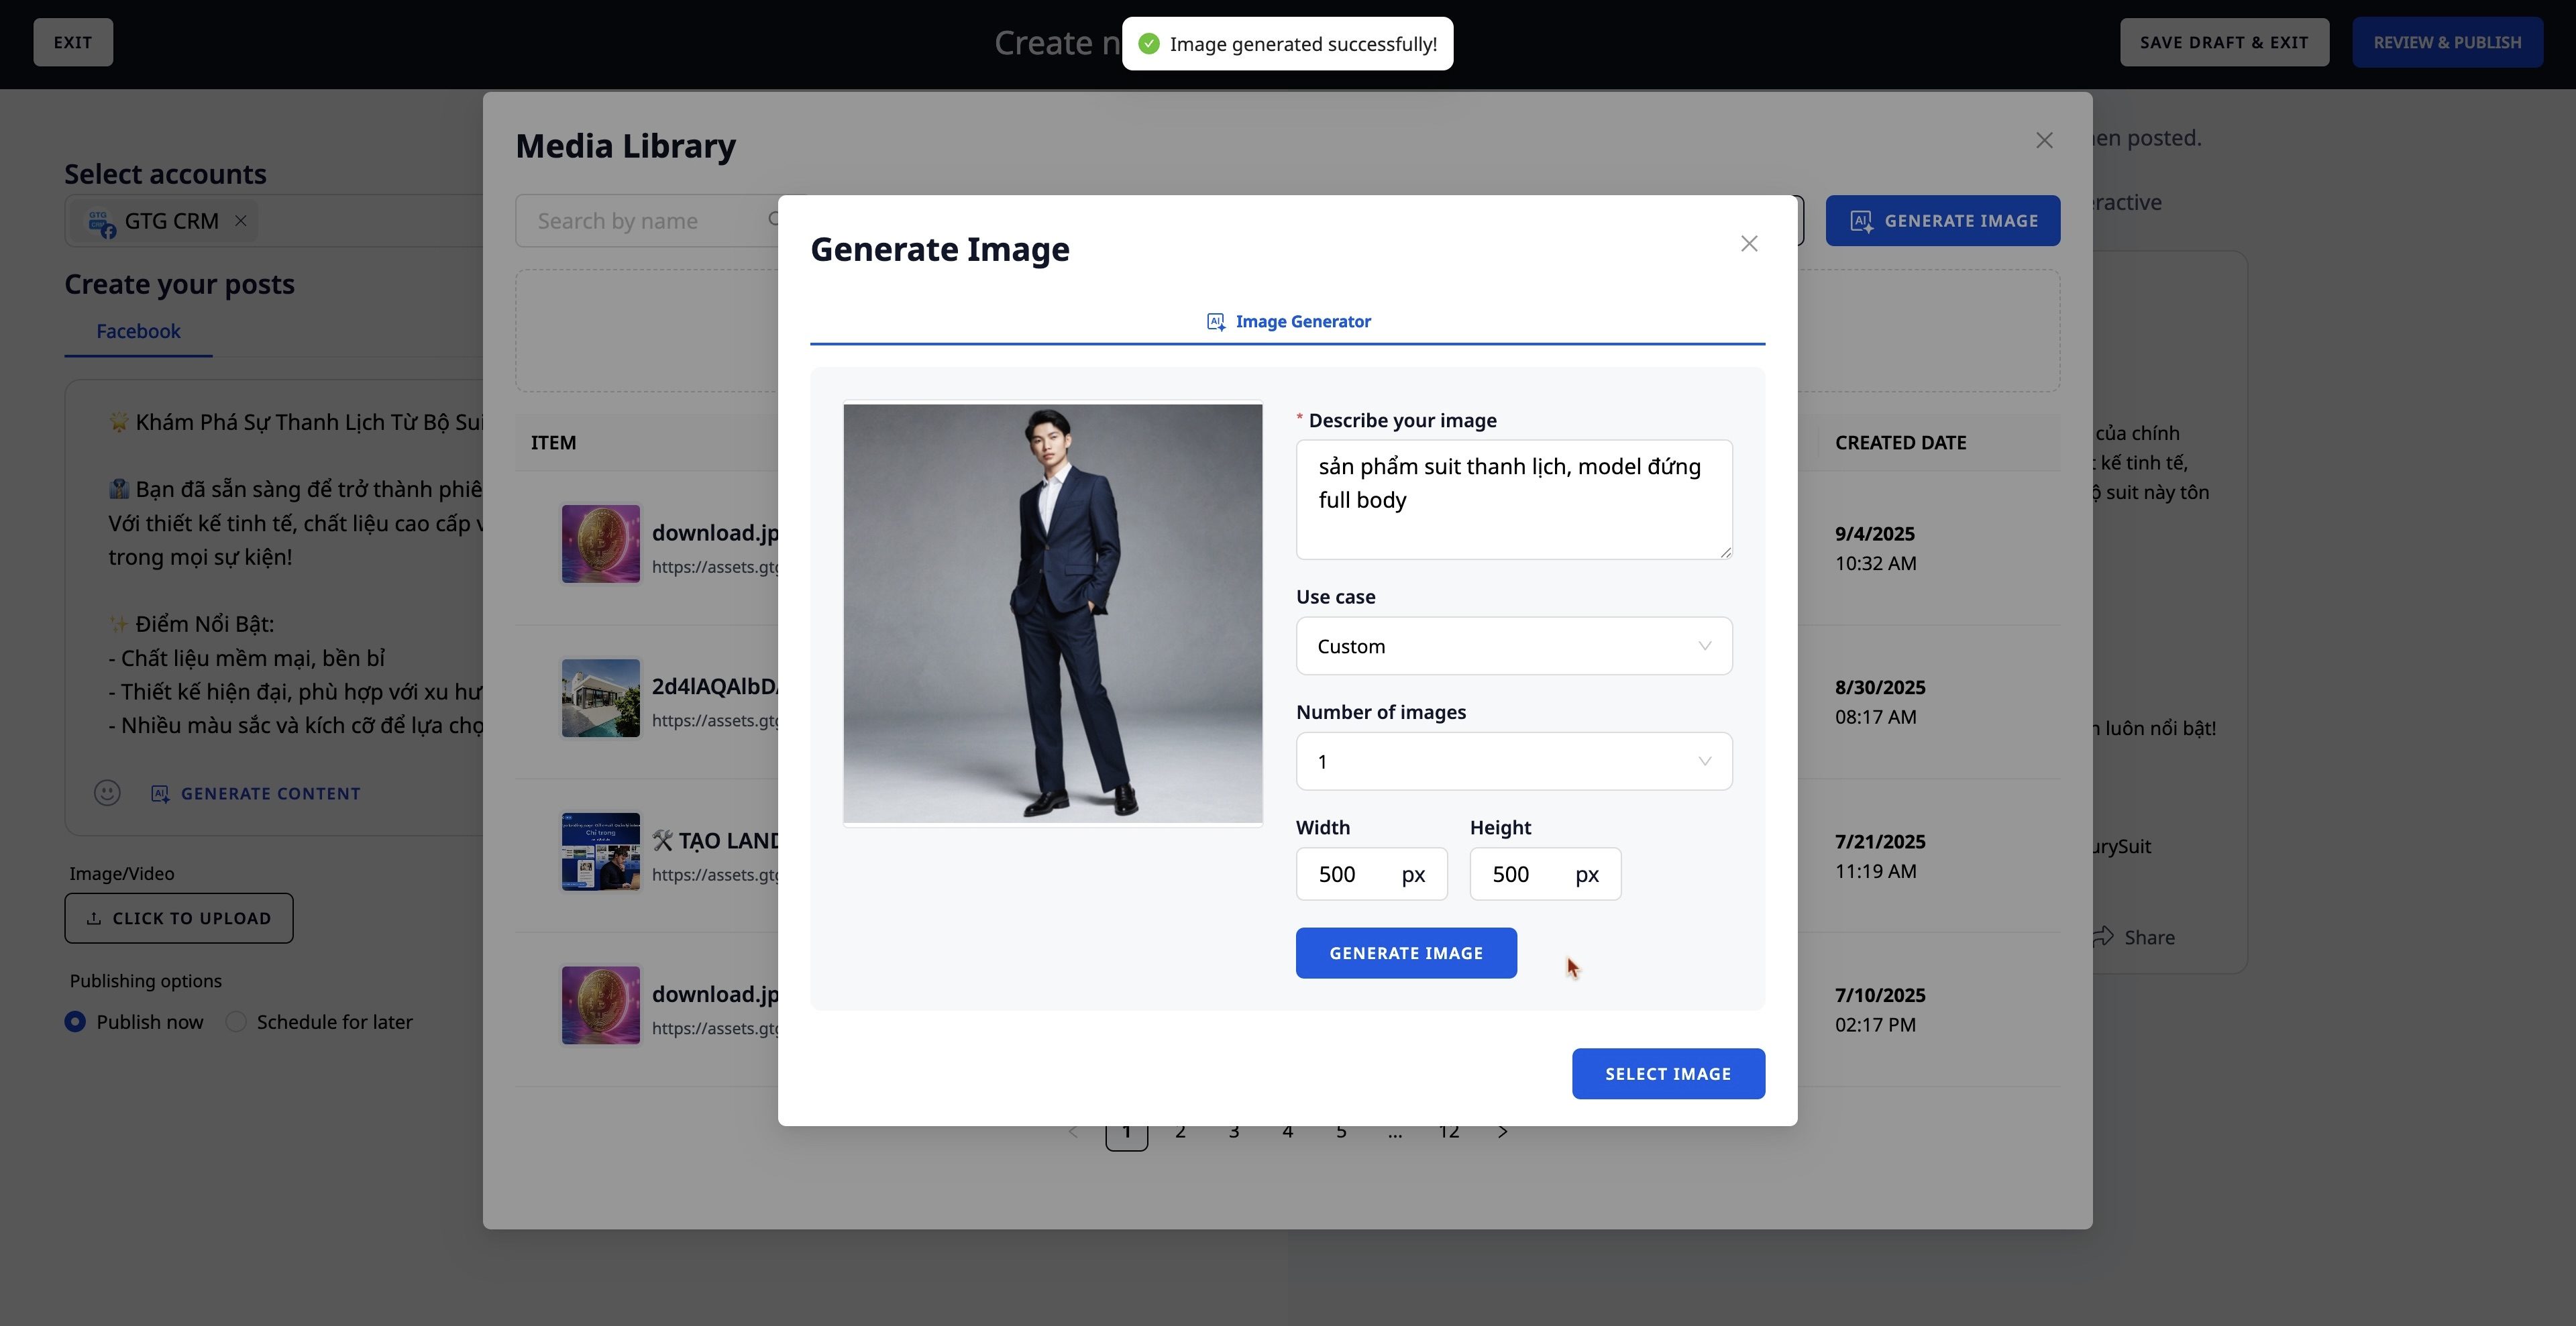Viewport: 2576px width, 1326px height.
Task: Close the Generate Image dialog
Action: coord(1749,244)
